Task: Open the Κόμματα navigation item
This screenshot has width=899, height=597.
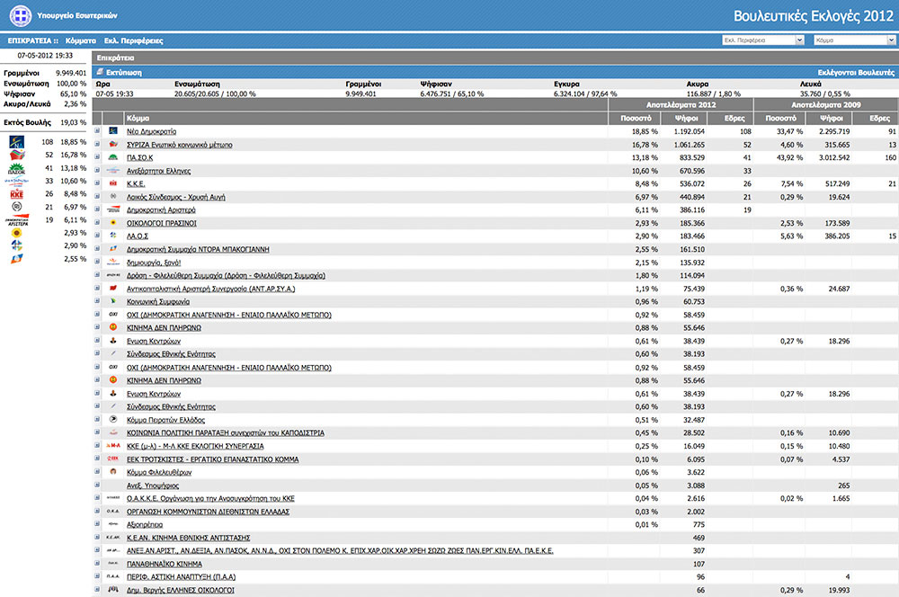Action: click(81, 40)
